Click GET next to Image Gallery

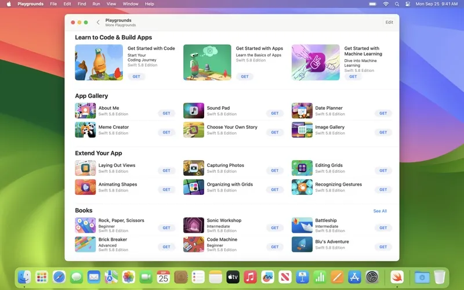click(x=383, y=132)
